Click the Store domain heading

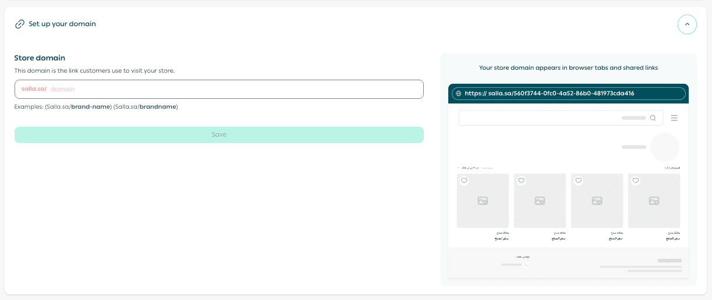[x=40, y=58]
